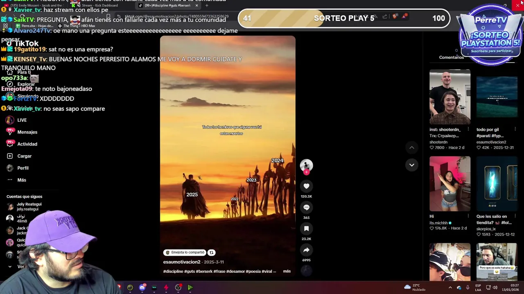The width and height of the screenshot is (524, 294).
Task: Like the Berserk video with heart icon
Action: tap(306, 186)
